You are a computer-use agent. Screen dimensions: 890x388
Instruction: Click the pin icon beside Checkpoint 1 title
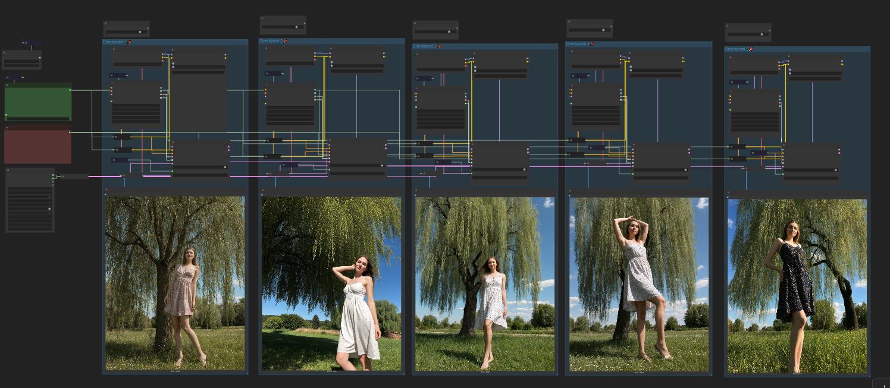pos(129,42)
